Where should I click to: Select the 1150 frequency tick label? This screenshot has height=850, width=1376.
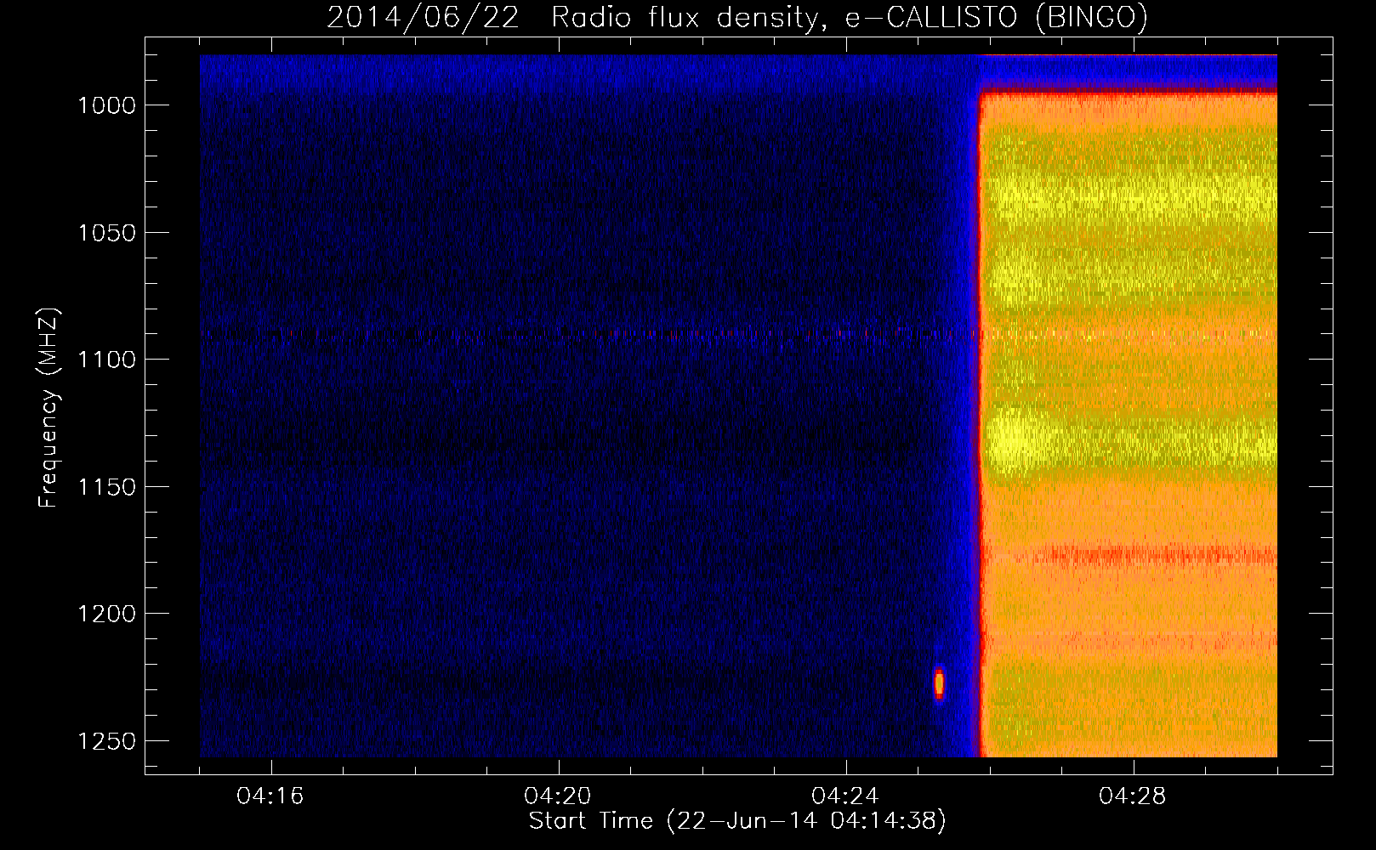[106, 487]
